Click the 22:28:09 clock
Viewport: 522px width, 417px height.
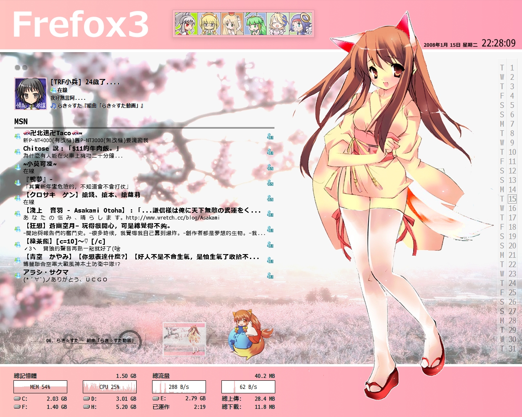click(x=499, y=43)
